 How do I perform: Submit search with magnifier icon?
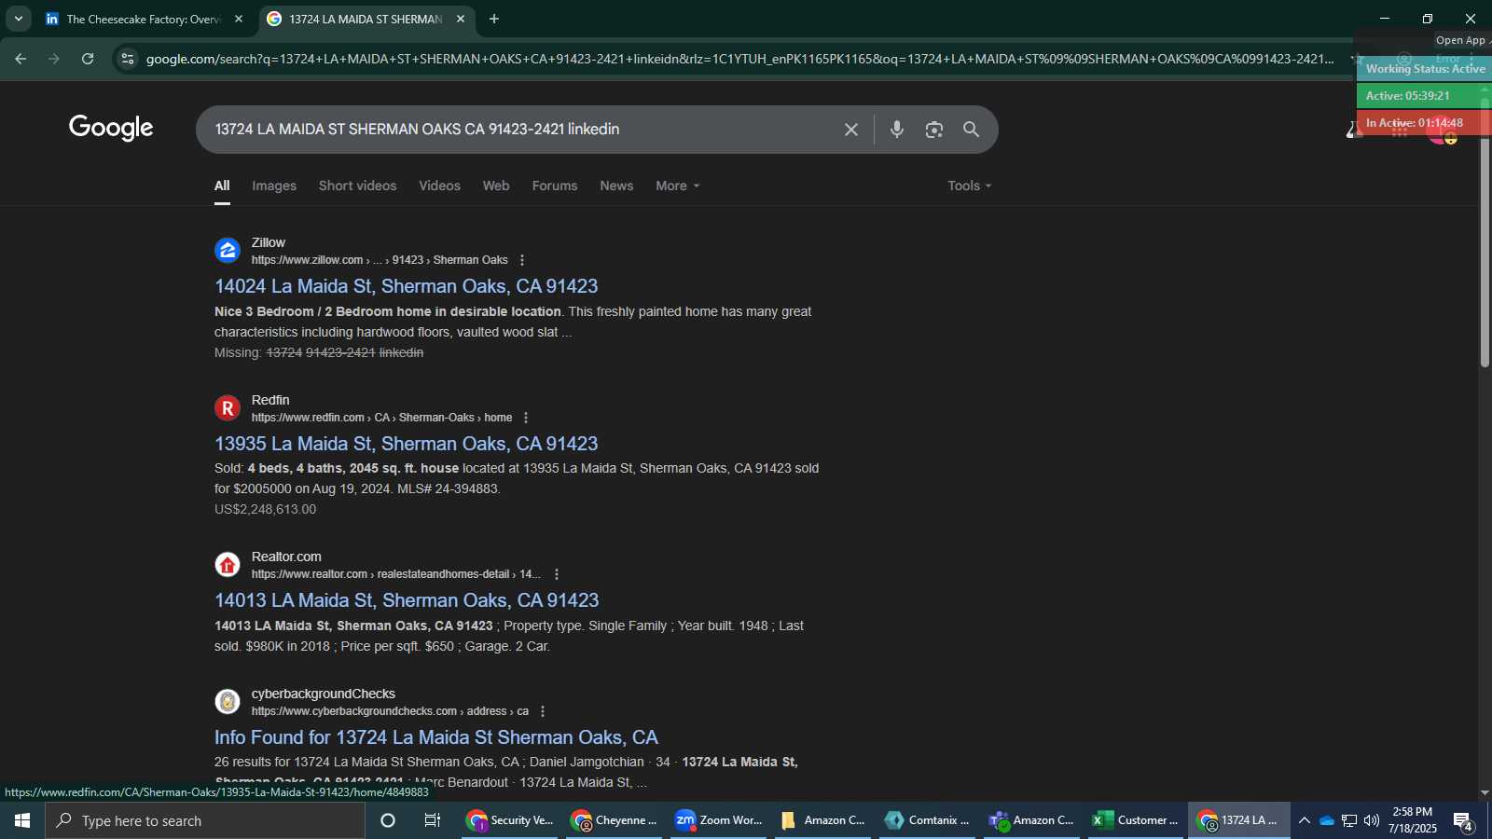pos(971,130)
